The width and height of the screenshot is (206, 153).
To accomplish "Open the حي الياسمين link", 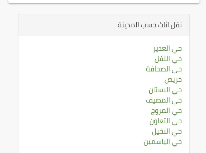I will point(163,142).
